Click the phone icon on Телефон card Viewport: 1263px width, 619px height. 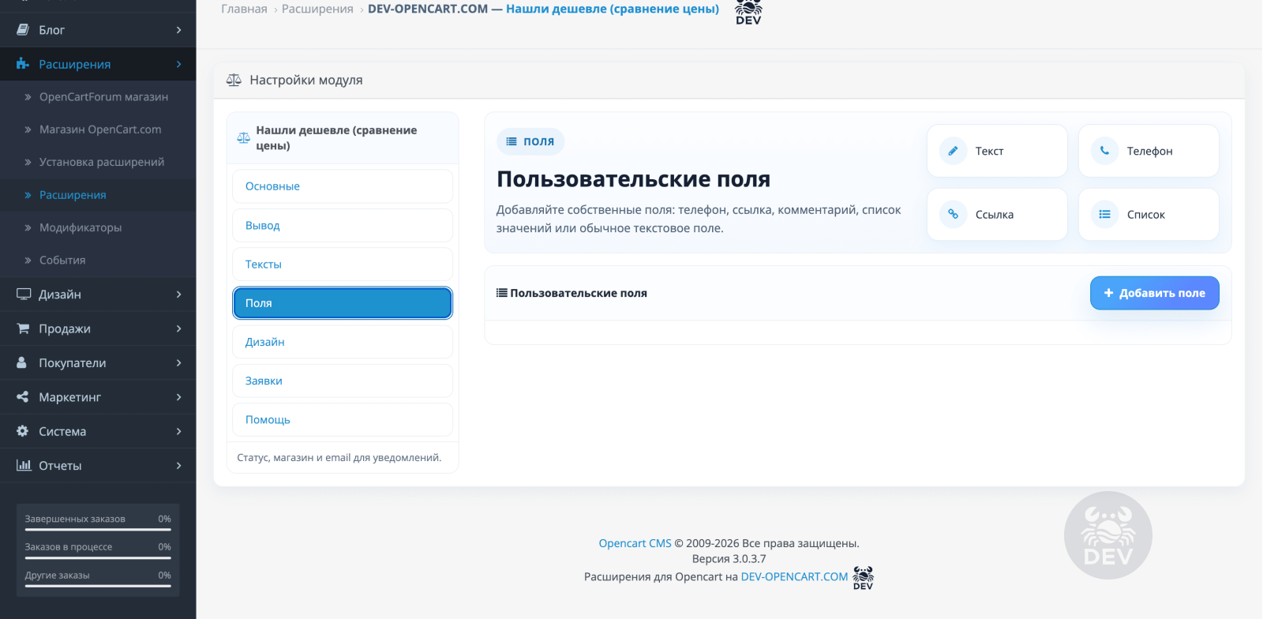[1104, 151]
